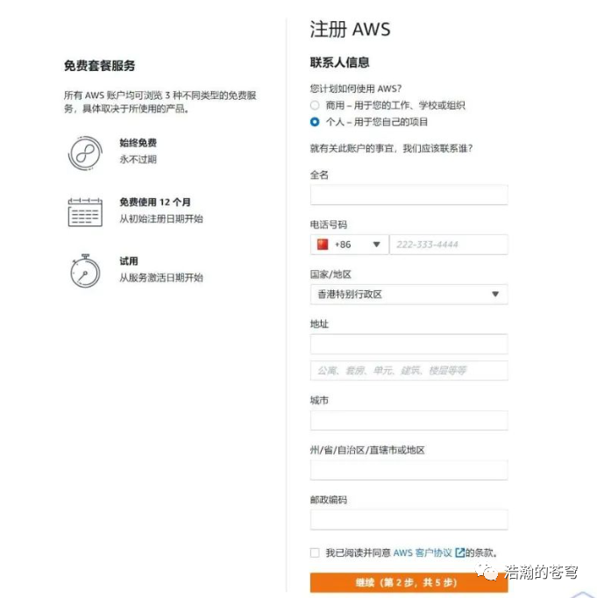Click the 从初始注册日期开始 description text
This screenshot has width=597, height=598.
tap(161, 219)
